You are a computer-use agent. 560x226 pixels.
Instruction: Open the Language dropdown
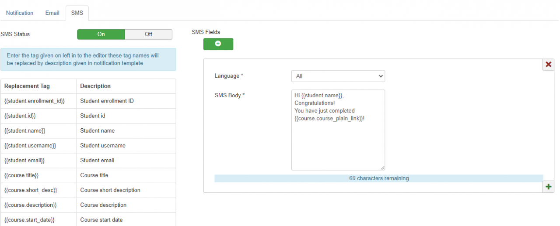click(338, 76)
